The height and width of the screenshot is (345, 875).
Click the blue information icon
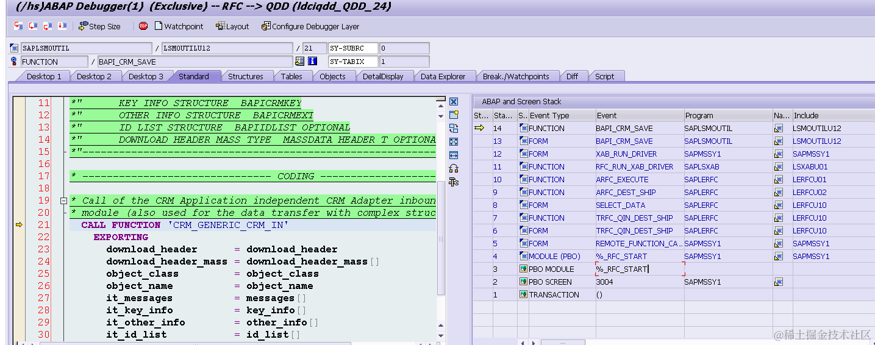tap(313, 62)
